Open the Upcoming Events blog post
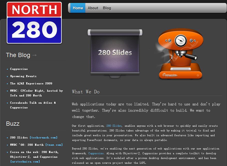 click(23, 76)
